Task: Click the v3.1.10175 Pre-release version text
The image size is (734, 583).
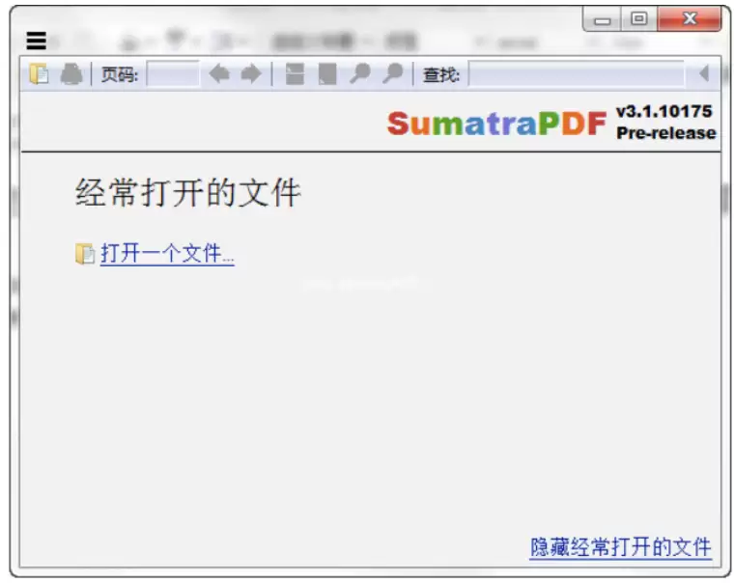Action: click(x=665, y=123)
